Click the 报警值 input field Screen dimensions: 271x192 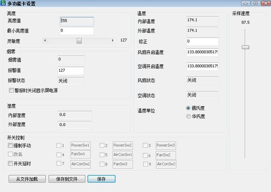[70, 70]
